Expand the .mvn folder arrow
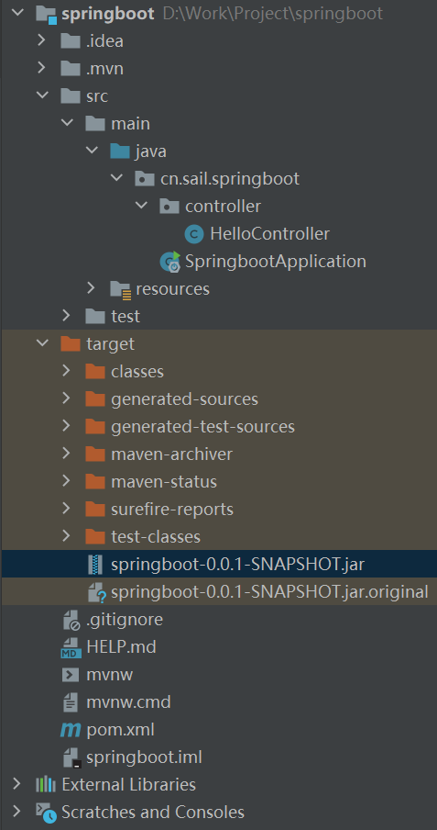437x830 pixels. click(42, 68)
